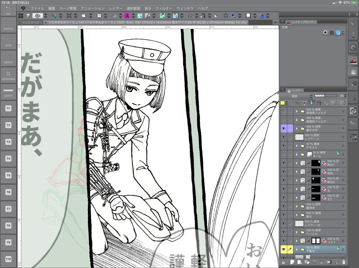This screenshot has width=359, height=268.
Task: Toggle visibility of コマ 1 frame folder
Action: click(x=284, y=241)
